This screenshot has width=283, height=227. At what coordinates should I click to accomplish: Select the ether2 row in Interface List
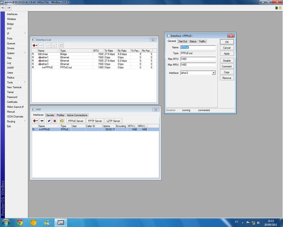[x=94, y=61]
